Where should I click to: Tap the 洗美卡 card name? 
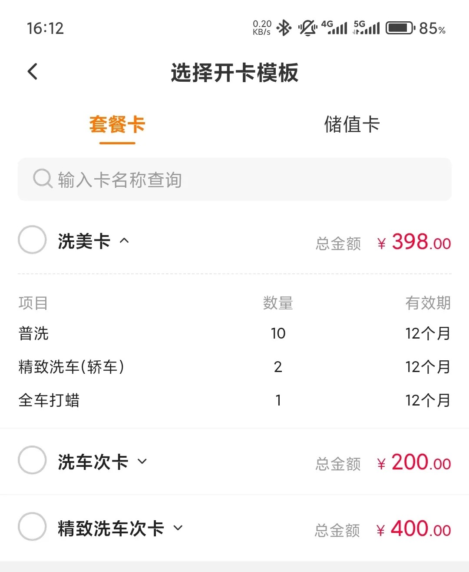point(84,241)
